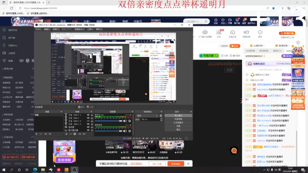This screenshot has width=308, height=173.
Task: Toggle visibility eye of the game capture source
Action: point(88,127)
